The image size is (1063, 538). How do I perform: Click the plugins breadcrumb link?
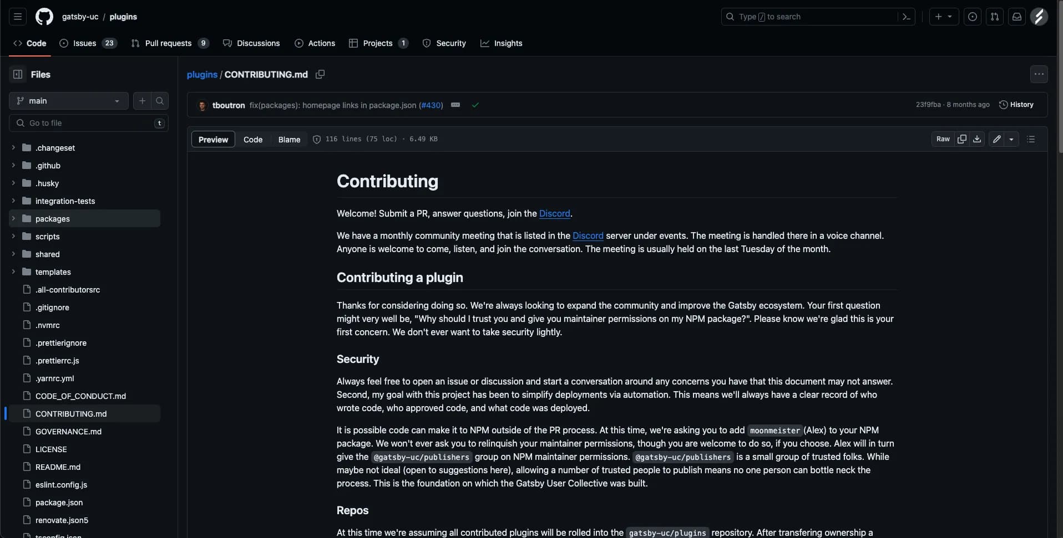202,74
